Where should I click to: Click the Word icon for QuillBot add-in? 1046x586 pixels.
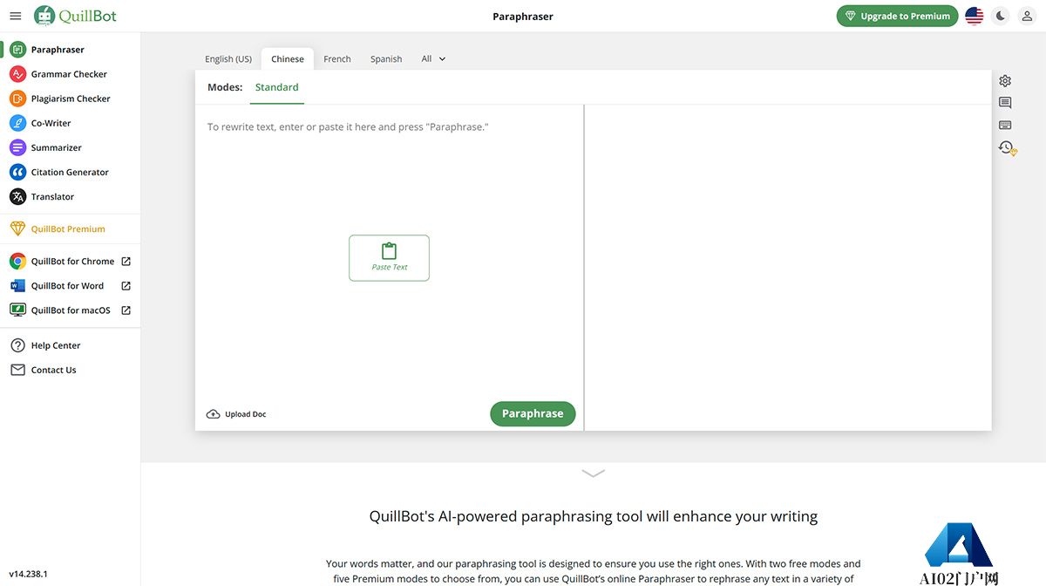(17, 285)
